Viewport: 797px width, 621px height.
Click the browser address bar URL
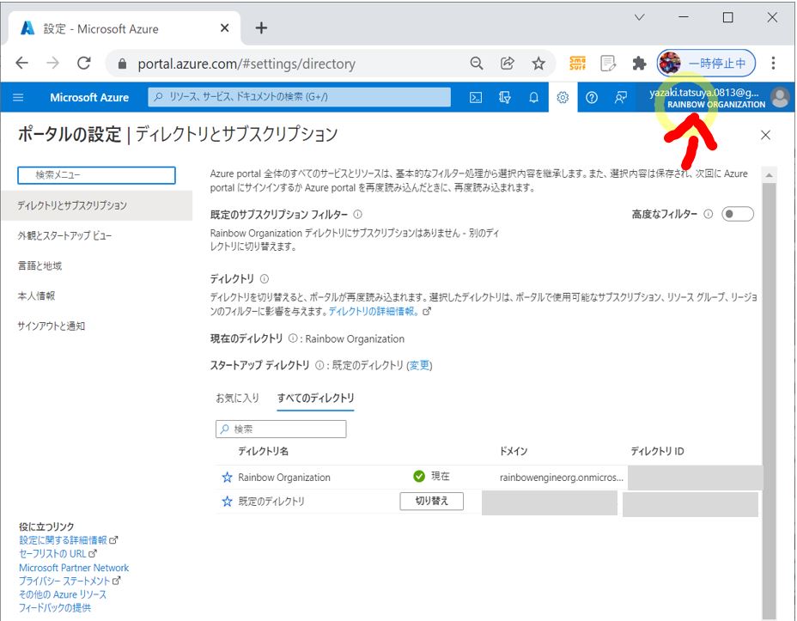[x=246, y=64]
